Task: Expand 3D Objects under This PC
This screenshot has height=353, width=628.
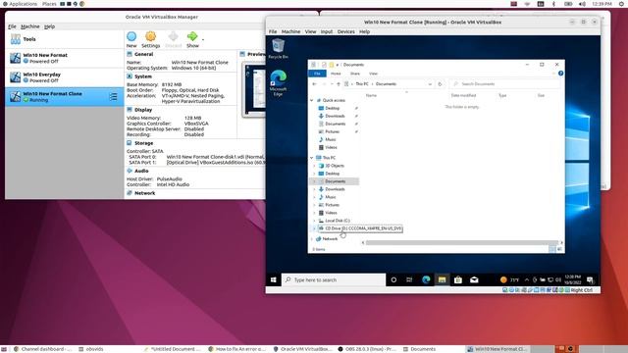Action: pos(314,166)
